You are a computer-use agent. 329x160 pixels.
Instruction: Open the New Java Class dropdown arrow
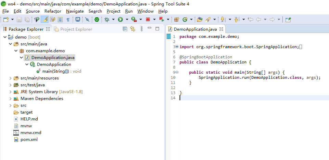(x=191, y=20)
